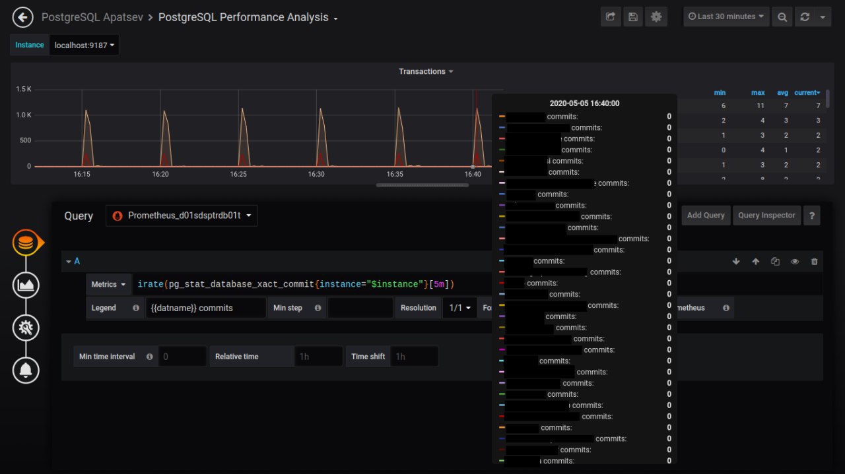Sort legend by avg column
This screenshot has width=845, height=474.
click(782, 93)
